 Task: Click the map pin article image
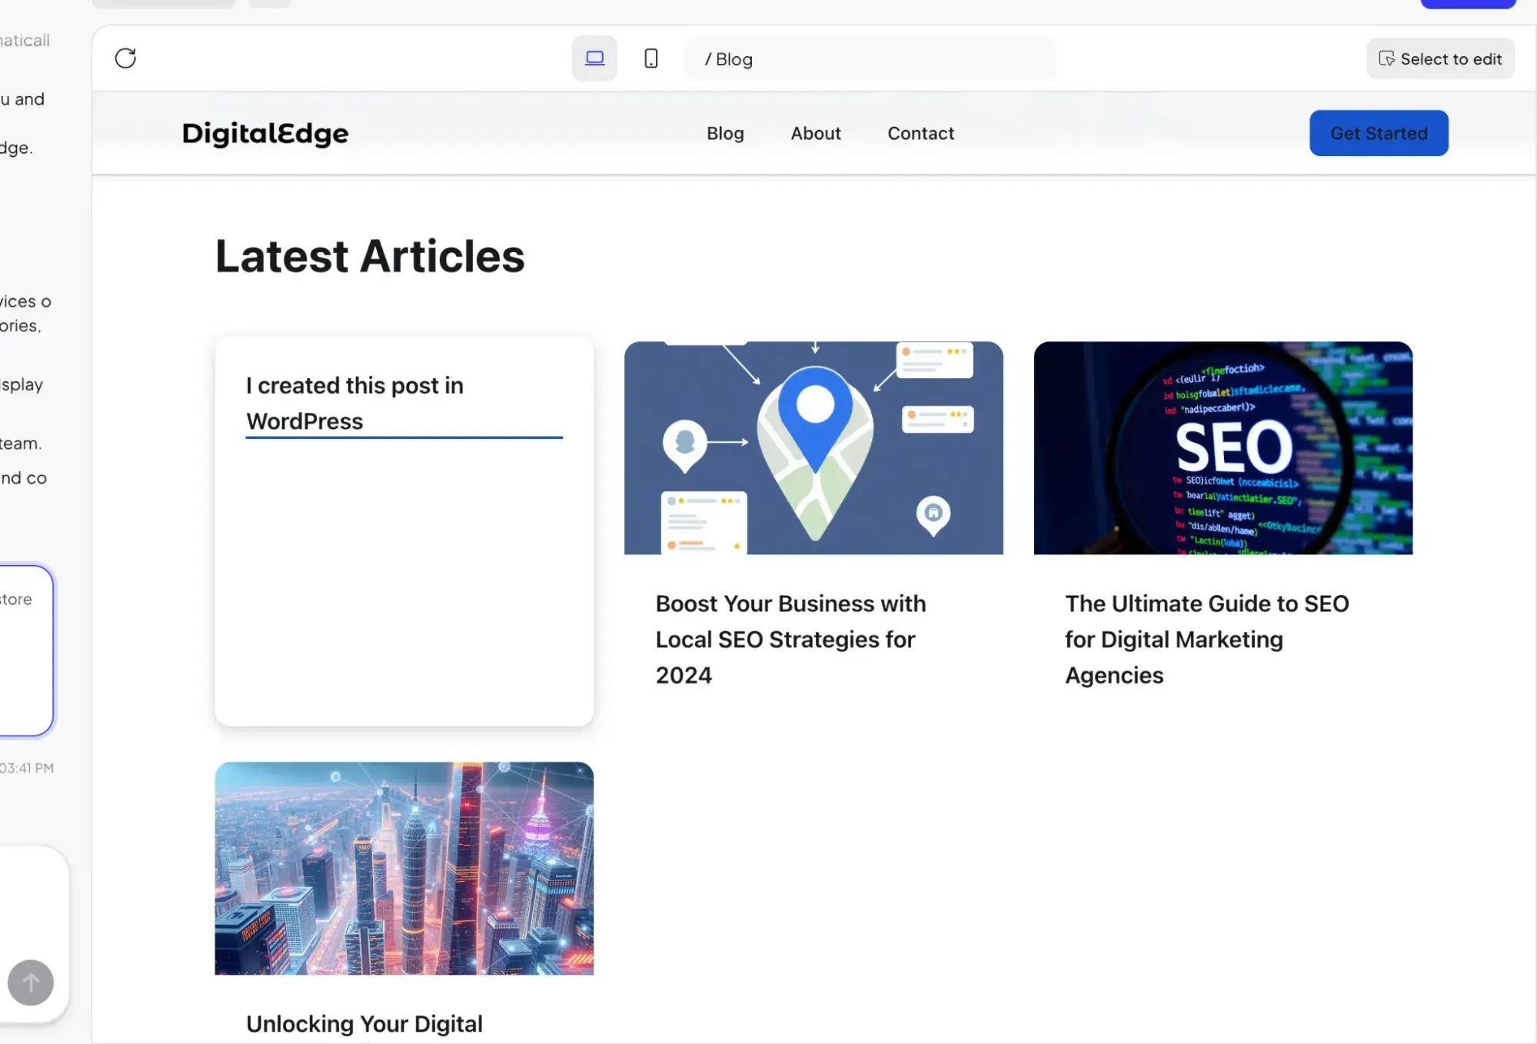coord(813,448)
